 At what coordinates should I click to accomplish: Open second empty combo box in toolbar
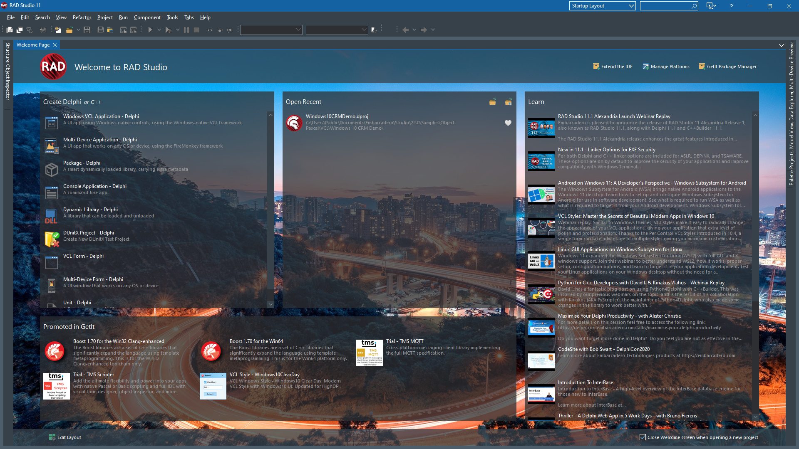click(x=337, y=30)
